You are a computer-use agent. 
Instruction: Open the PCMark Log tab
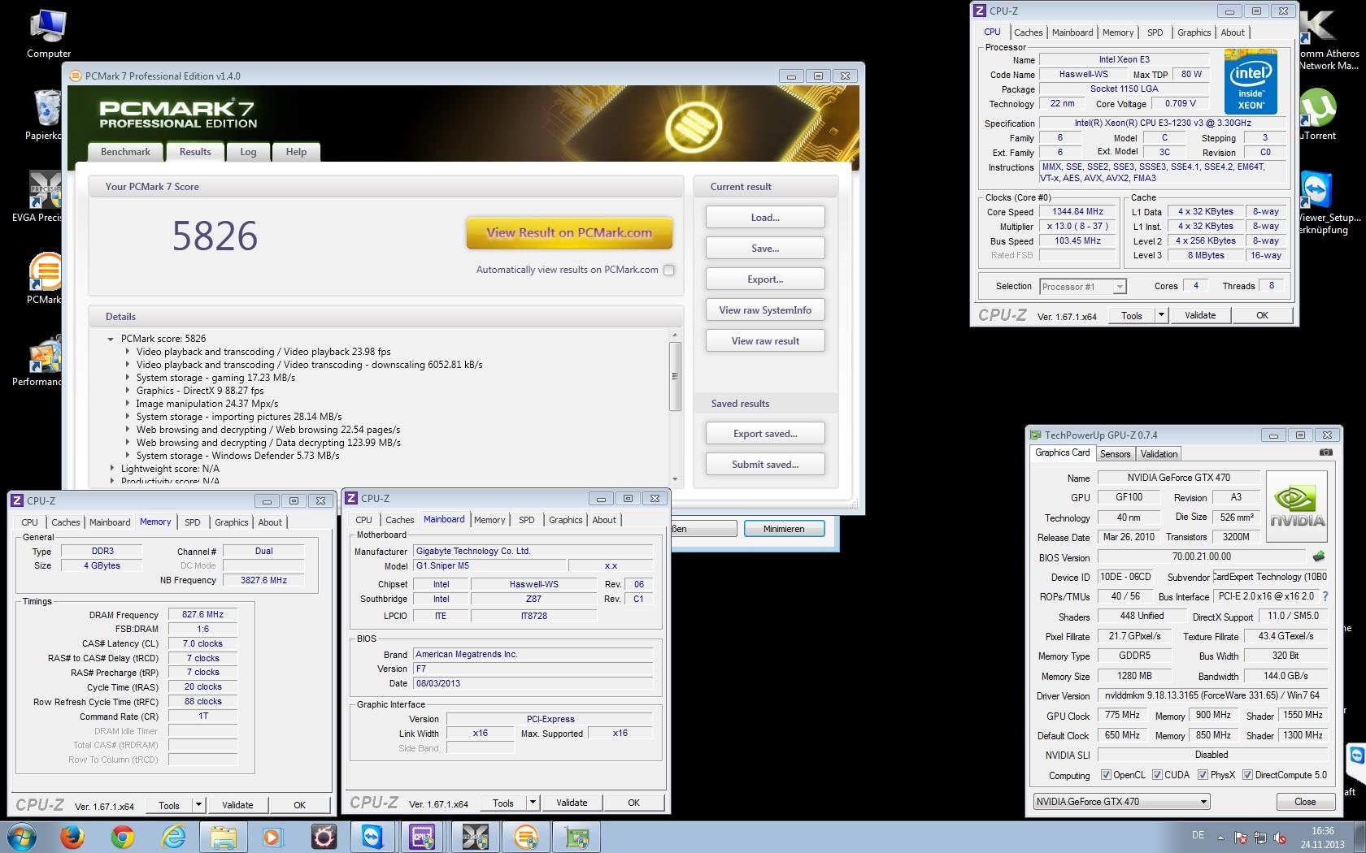pos(248,152)
